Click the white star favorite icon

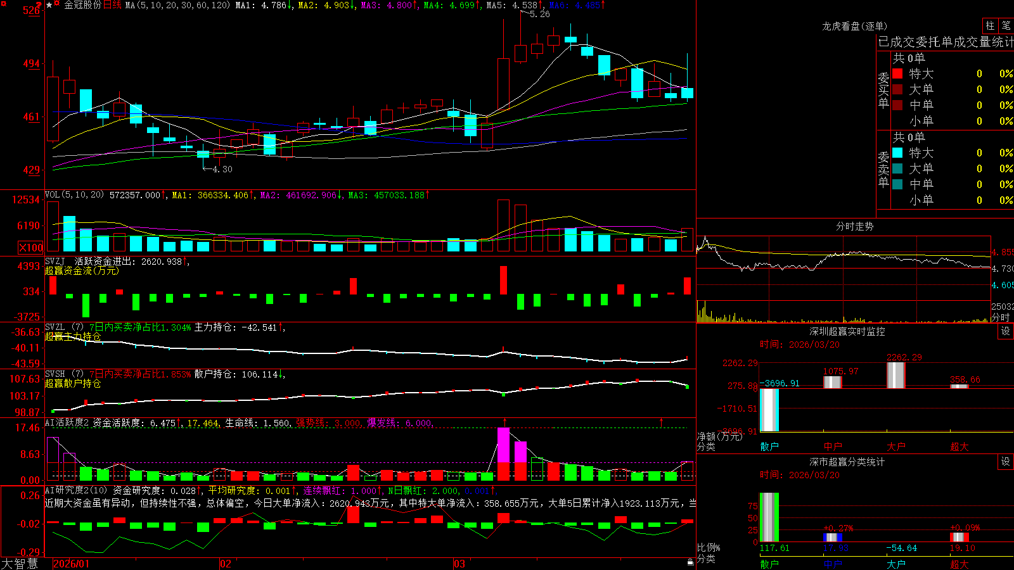[x=49, y=5]
